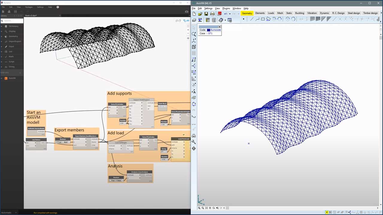Click the Zoom magnifier in AxisVM left toolbar
The height and width of the screenshot is (215, 383).
194,34
